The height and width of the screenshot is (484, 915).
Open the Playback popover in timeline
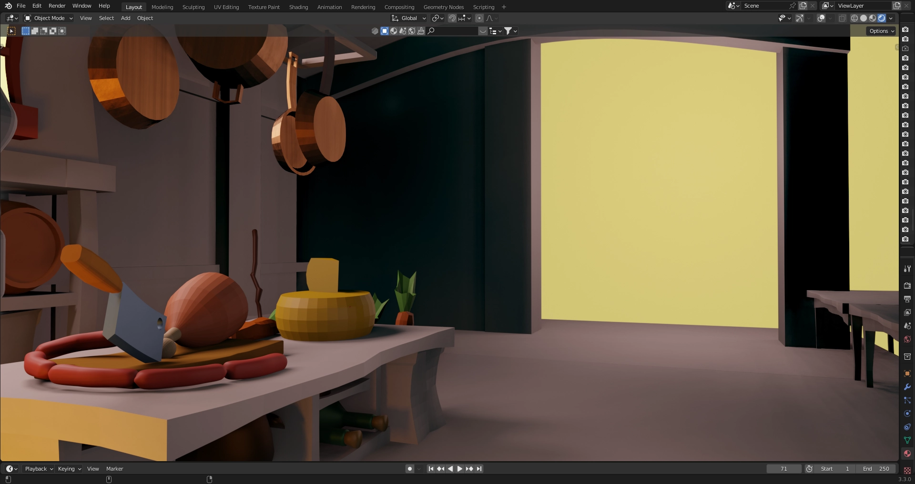tap(39, 469)
